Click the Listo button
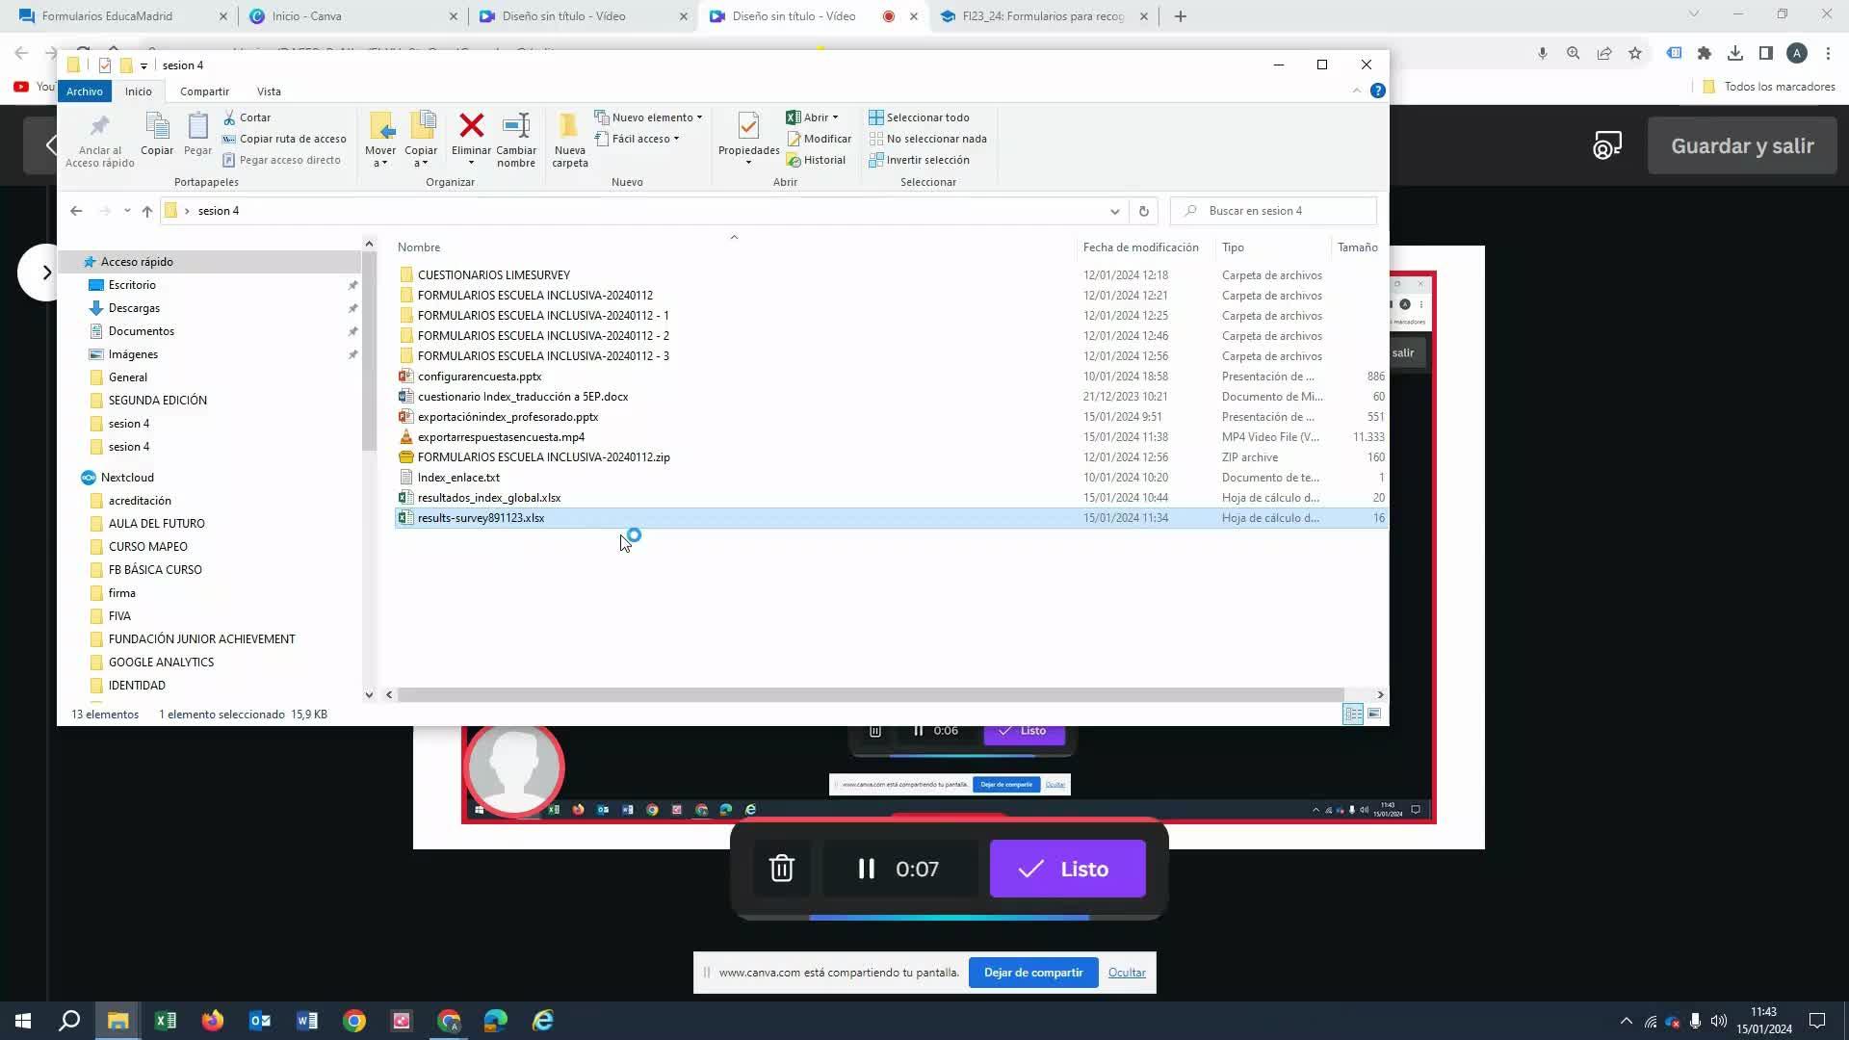Image resolution: width=1849 pixels, height=1040 pixels. coord(1067,869)
